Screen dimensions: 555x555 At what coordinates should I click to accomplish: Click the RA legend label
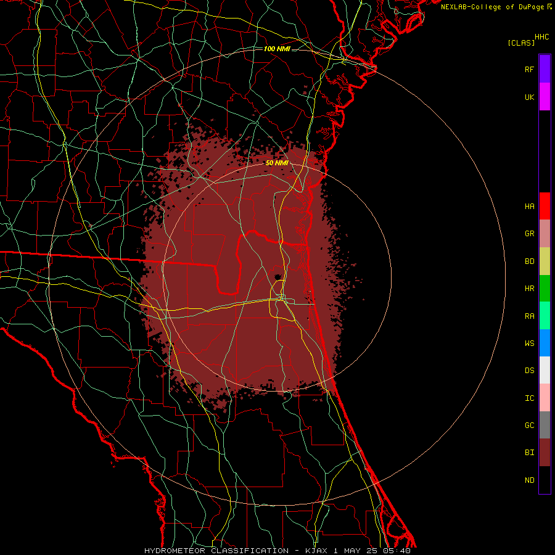pyautogui.click(x=529, y=316)
